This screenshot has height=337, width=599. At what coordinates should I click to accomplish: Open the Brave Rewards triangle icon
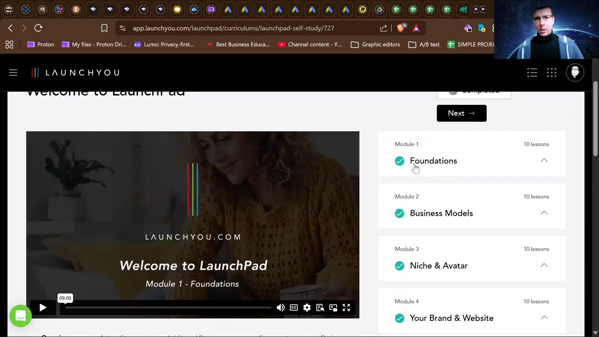[416, 28]
